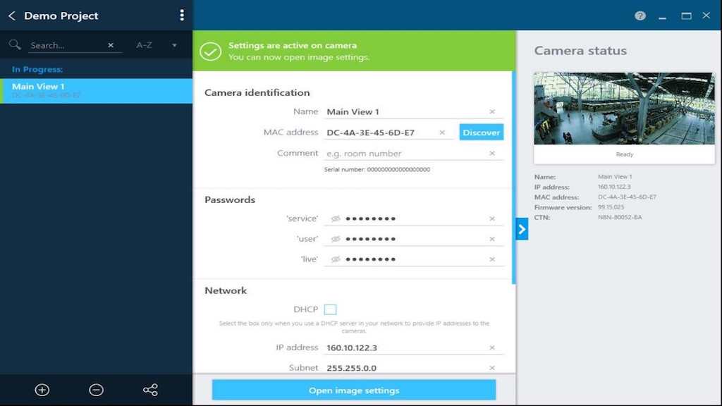This screenshot has width=722, height=406.
Task: Click the share icon in bottom bar
Action: point(150,390)
